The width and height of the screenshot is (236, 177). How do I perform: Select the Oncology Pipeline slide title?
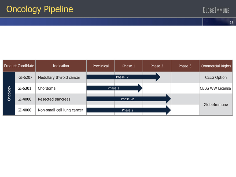point(40,9)
